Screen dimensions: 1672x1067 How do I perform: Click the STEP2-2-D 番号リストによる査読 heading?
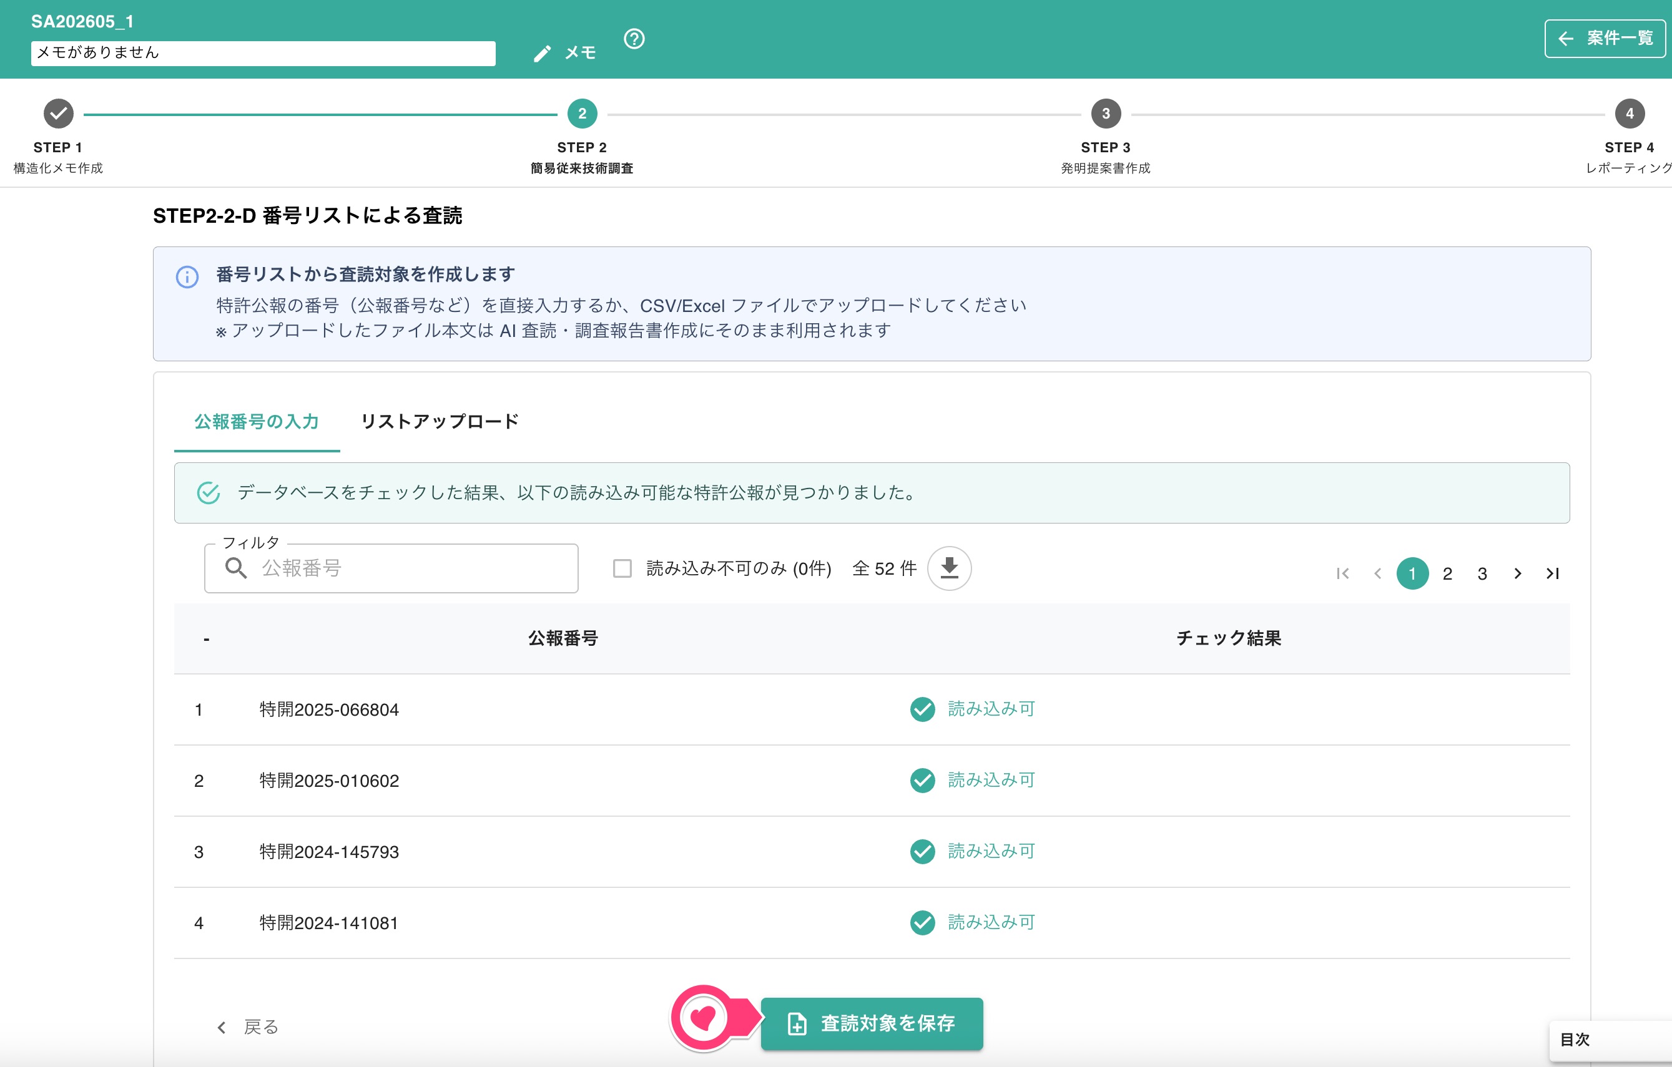(x=308, y=216)
